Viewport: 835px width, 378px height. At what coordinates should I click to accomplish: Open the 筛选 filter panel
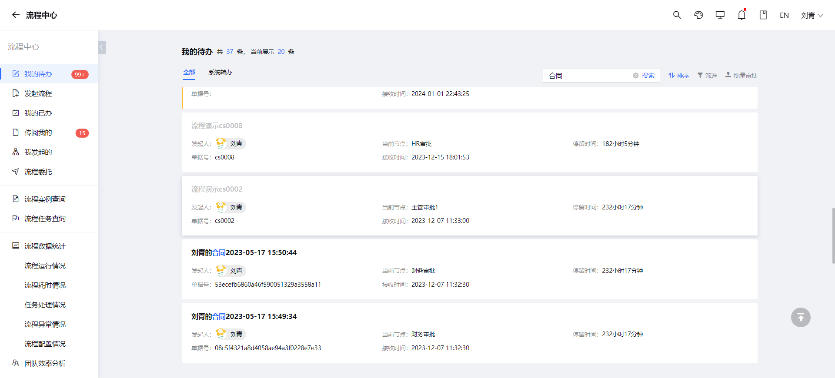point(707,76)
